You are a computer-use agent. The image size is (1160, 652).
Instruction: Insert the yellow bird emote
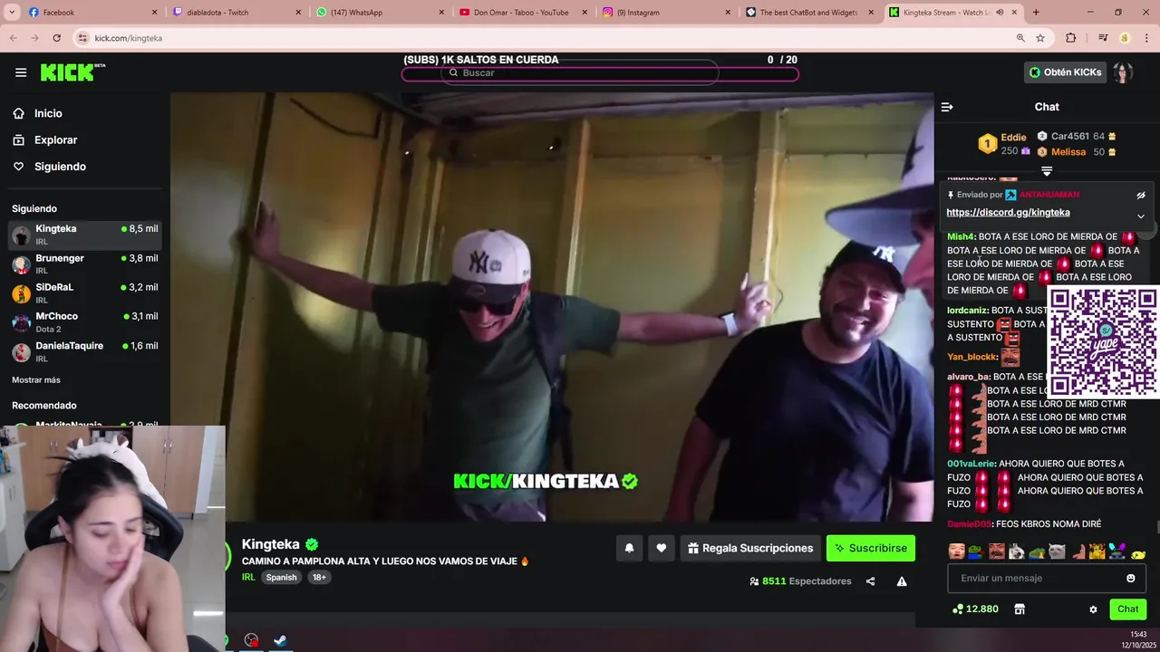[1138, 553]
